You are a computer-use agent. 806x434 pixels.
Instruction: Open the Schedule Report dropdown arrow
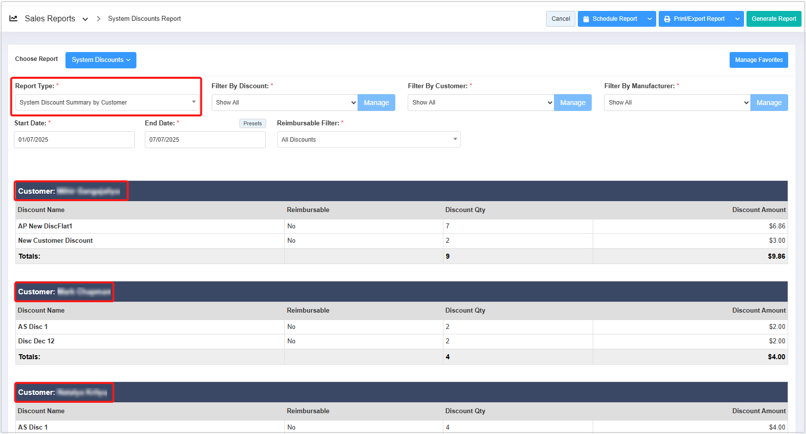(x=649, y=19)
